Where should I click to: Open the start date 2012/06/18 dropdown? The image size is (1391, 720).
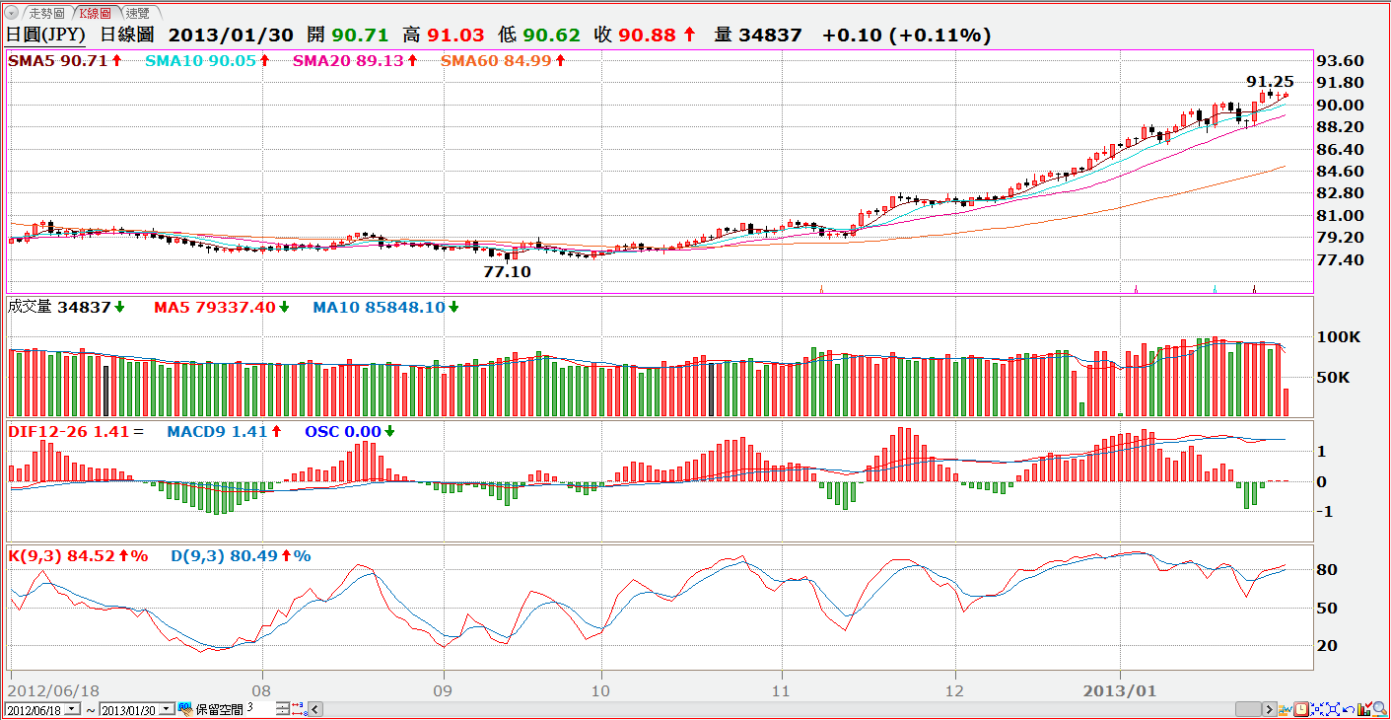point(73,709)
